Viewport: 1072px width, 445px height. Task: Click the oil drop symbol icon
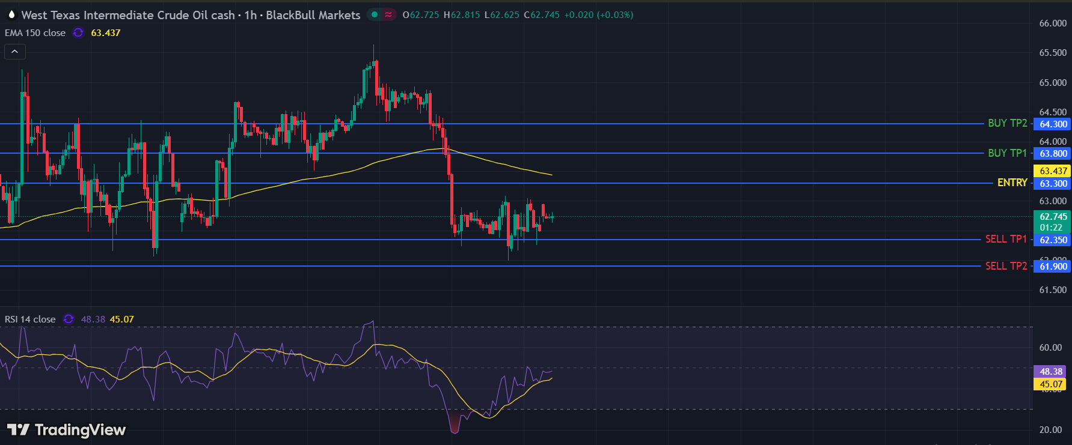click(x=11, y=14)
